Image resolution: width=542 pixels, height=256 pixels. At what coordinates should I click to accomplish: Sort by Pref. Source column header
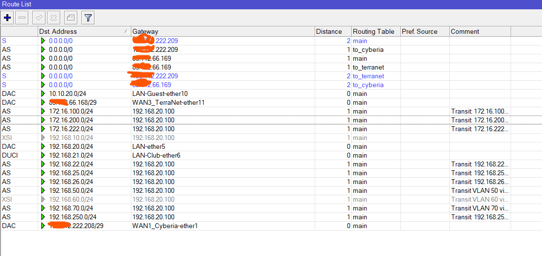pos(425,31)
